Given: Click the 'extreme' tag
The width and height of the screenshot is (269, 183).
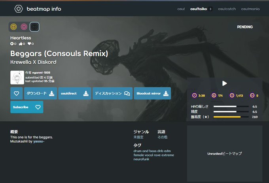Looking at the screenshot, I should pos(168,155).
